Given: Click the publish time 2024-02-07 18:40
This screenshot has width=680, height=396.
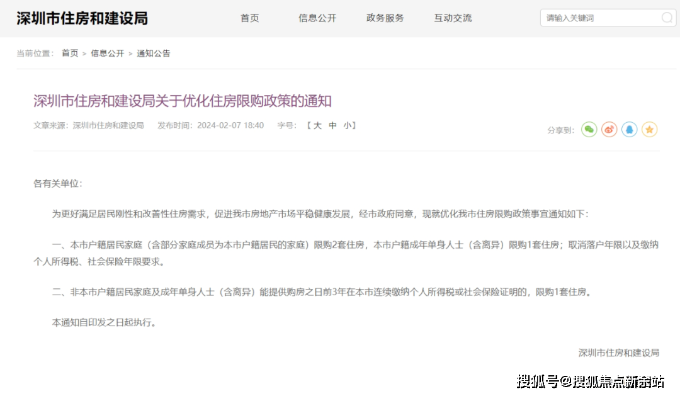Looking at the screenshot, I should point(230,125).
